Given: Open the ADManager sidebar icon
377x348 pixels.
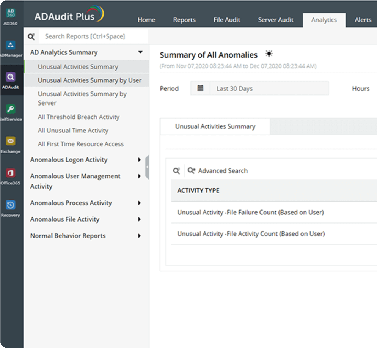Looking at the screenshot, I should (11, 46).
